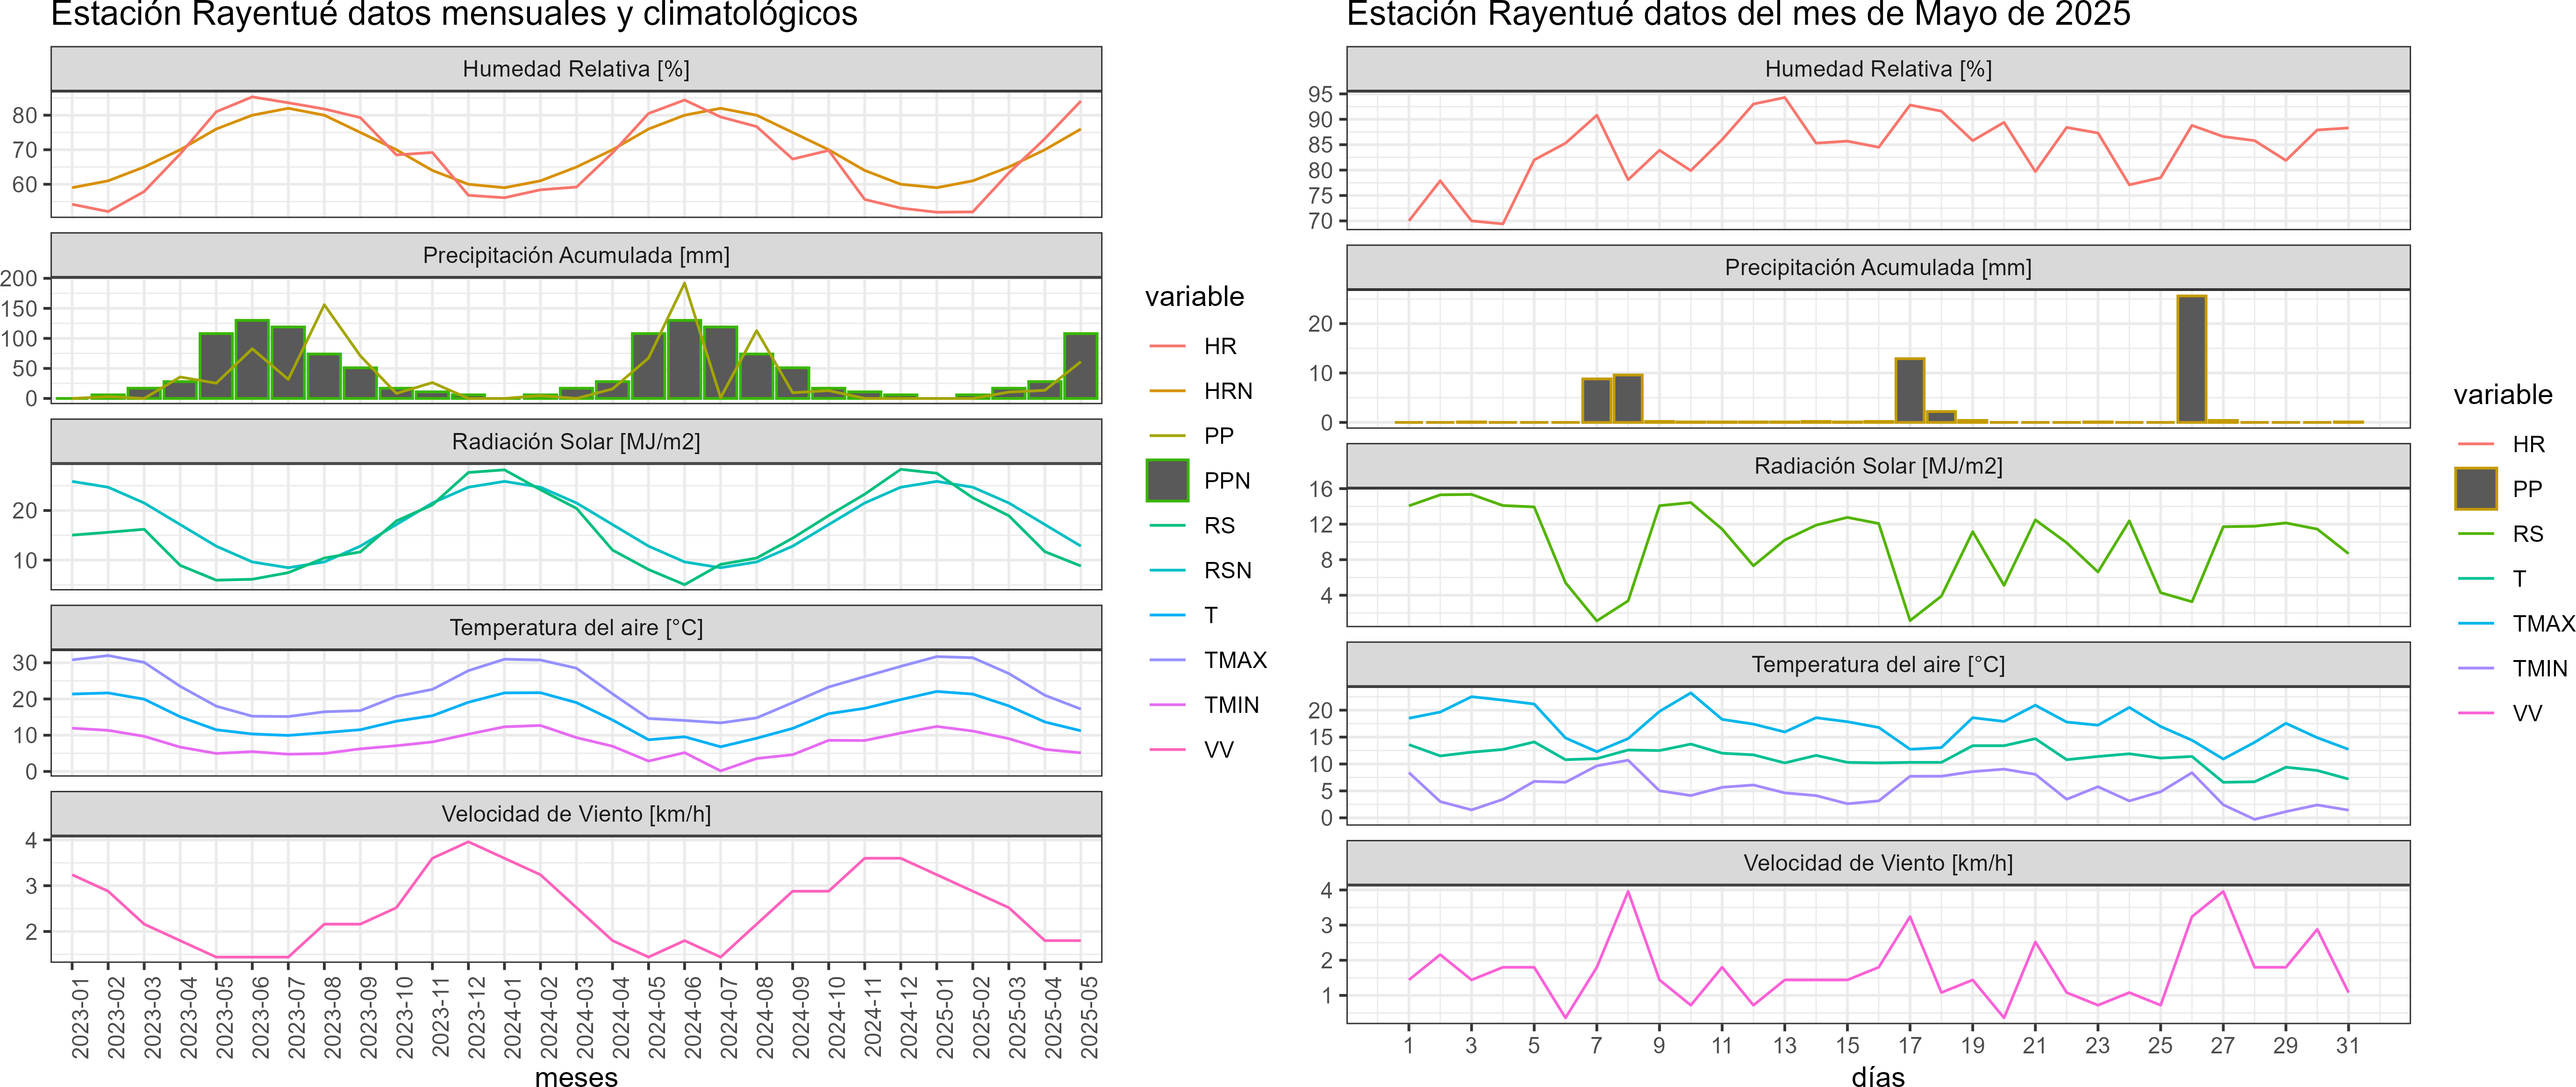
Task: Click the May 17 daily precipitation bar
Action: (x=1909, y=391)
